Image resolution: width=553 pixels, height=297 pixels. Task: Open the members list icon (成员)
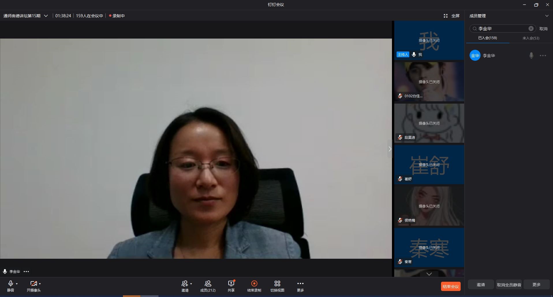click(x=208, y=284)
